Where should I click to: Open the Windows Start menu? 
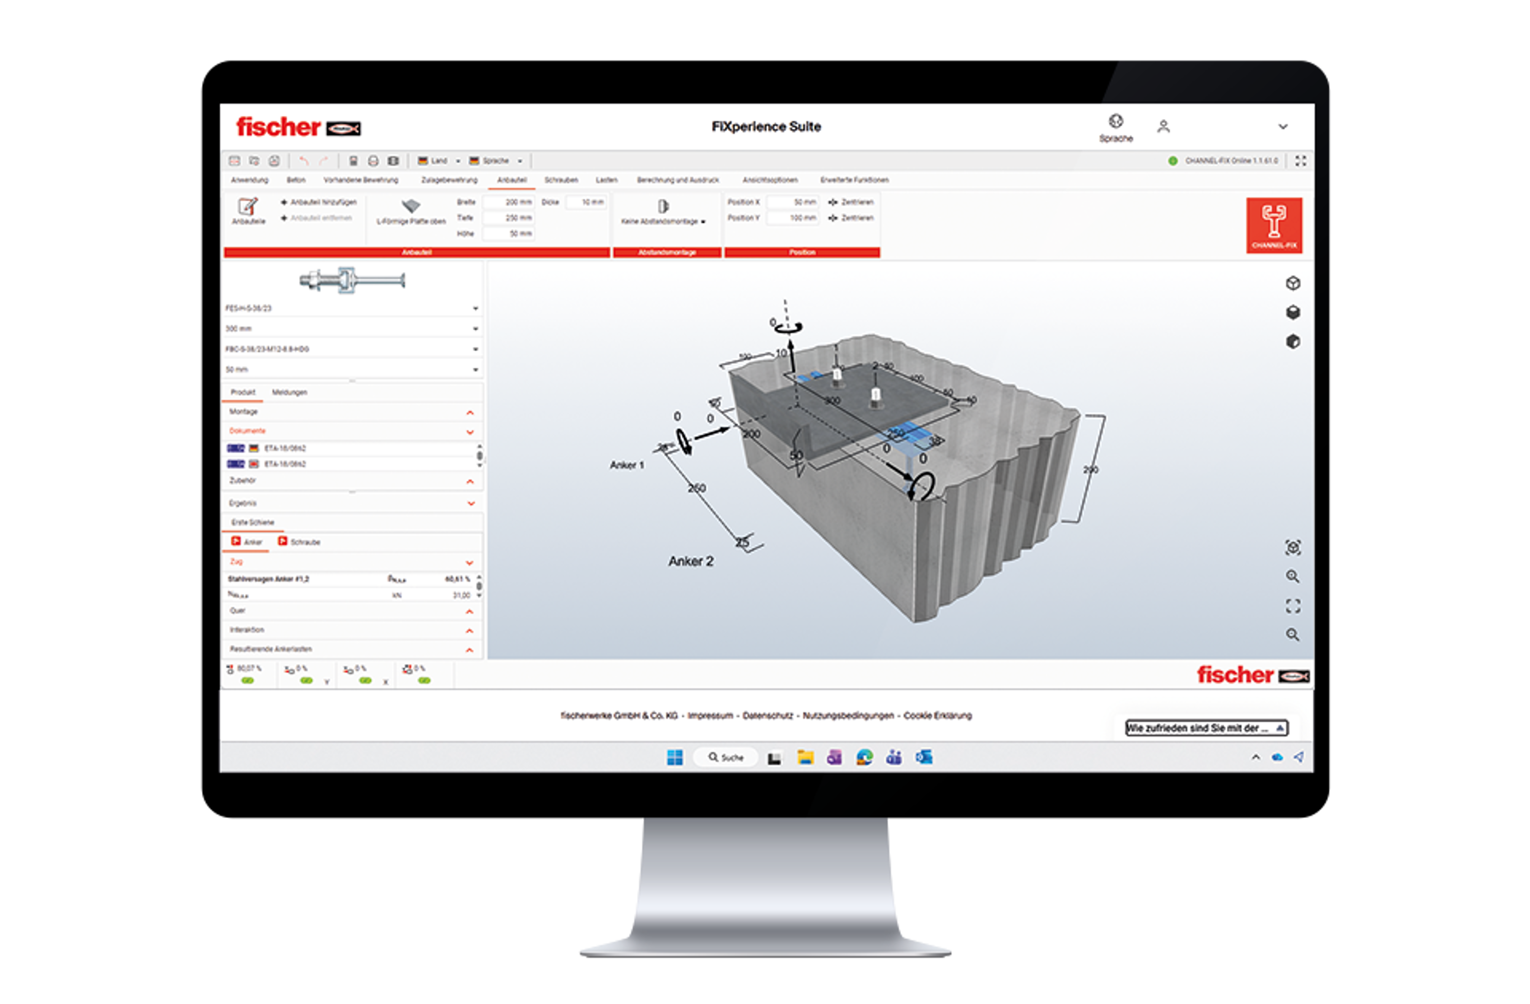coord(675,758)
